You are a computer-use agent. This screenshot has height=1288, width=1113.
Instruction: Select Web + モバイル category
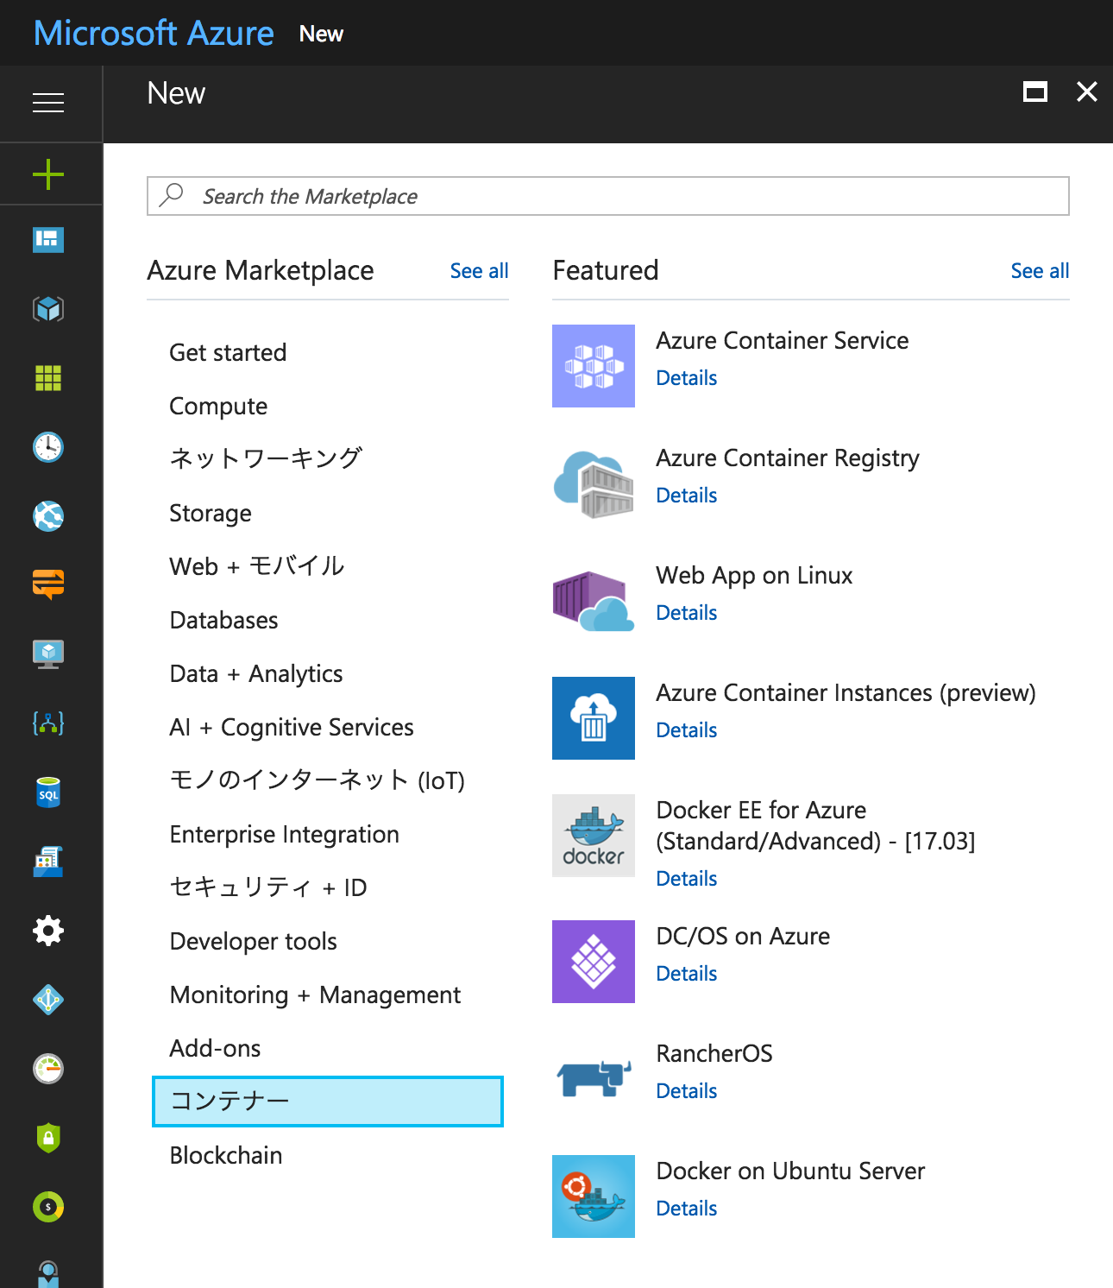pyautogui.click(x=257, y=566)
